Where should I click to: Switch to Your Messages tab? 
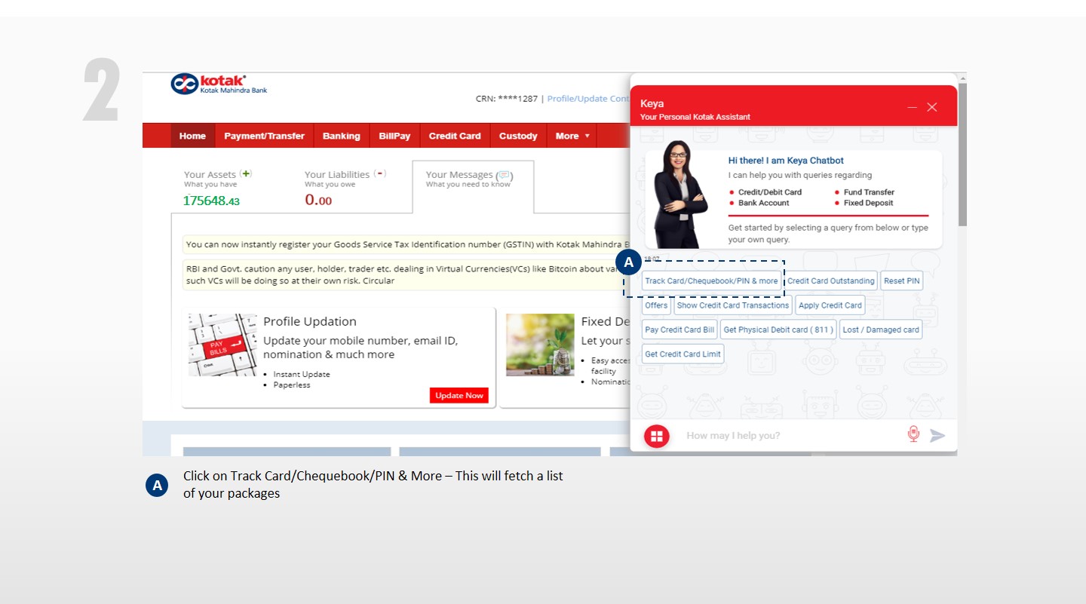(468, 179)
